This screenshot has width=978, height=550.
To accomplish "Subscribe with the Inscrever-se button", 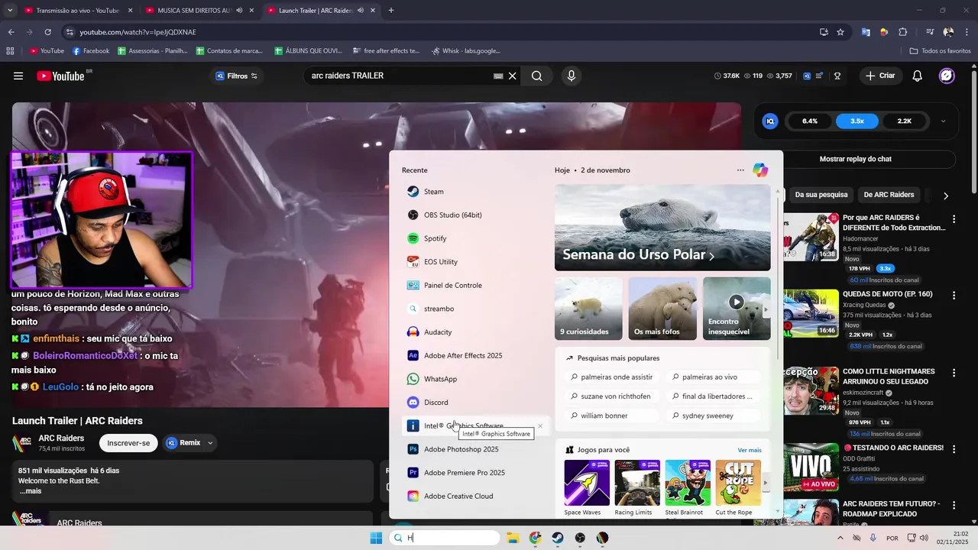I will [x=128, y=443].
